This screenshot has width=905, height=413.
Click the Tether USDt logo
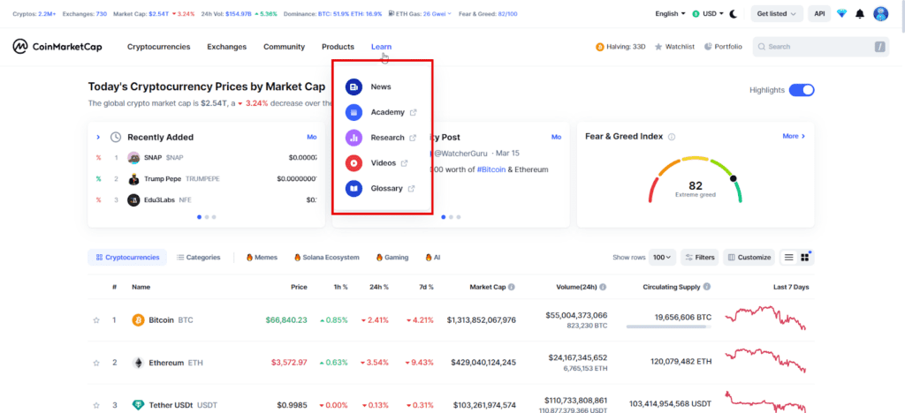[x=138, y=406]
